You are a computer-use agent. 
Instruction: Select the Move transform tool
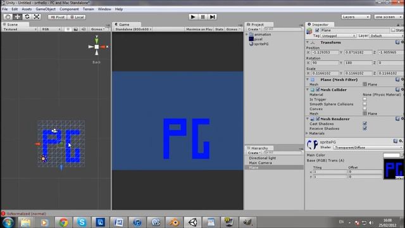point(17,17)
